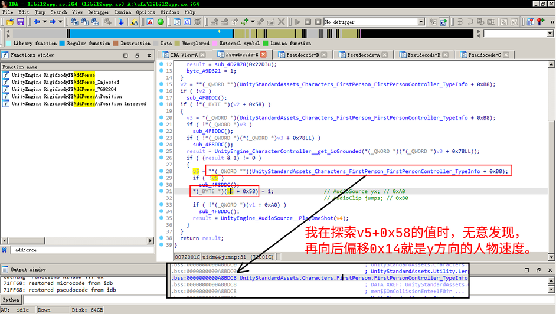Click the blue regular-function band in navigator
This screenshot has width=556, height=314.
click(x=152, y=34)
